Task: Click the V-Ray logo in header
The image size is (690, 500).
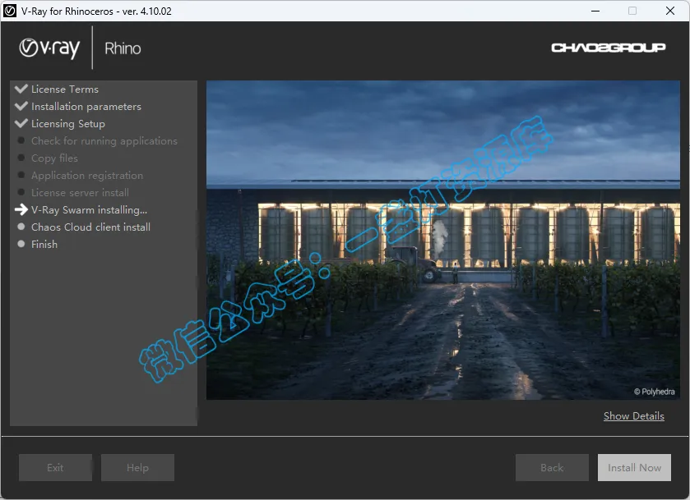Action: [49, 48]
